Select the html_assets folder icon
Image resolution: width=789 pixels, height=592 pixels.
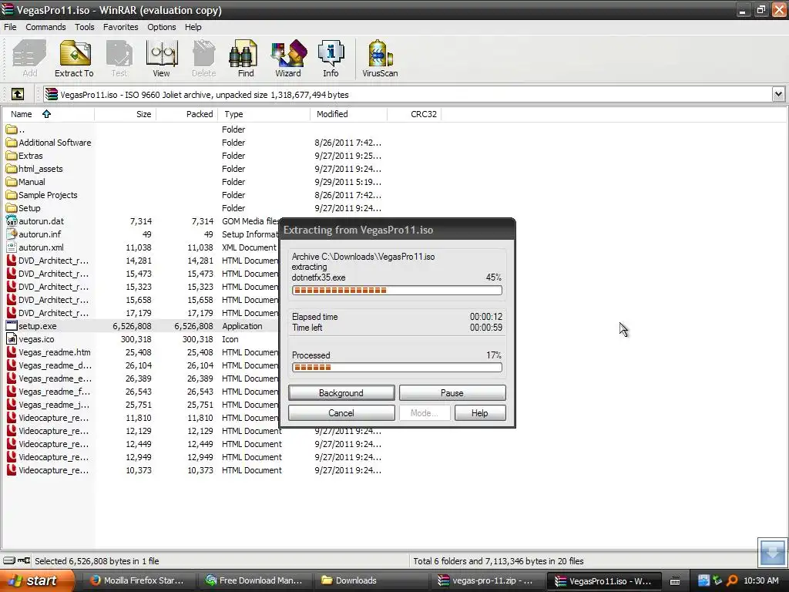pos(12,169)
